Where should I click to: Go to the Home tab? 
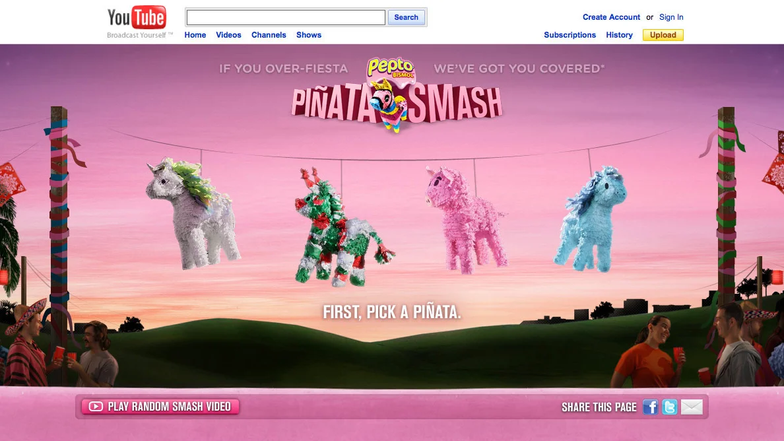[x=195, y=35]
